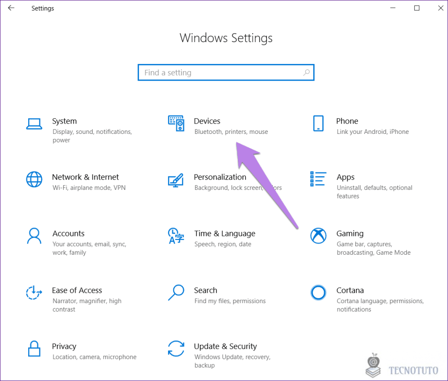
Task: Click the Time & Language icon
Action: [176, 235]
